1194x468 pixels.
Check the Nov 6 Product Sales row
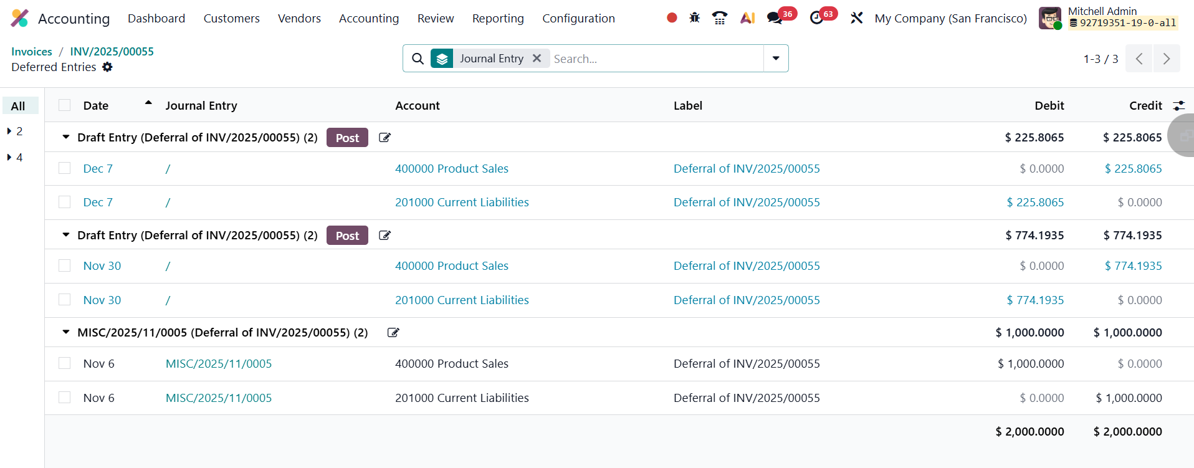(x=64, y=363)
